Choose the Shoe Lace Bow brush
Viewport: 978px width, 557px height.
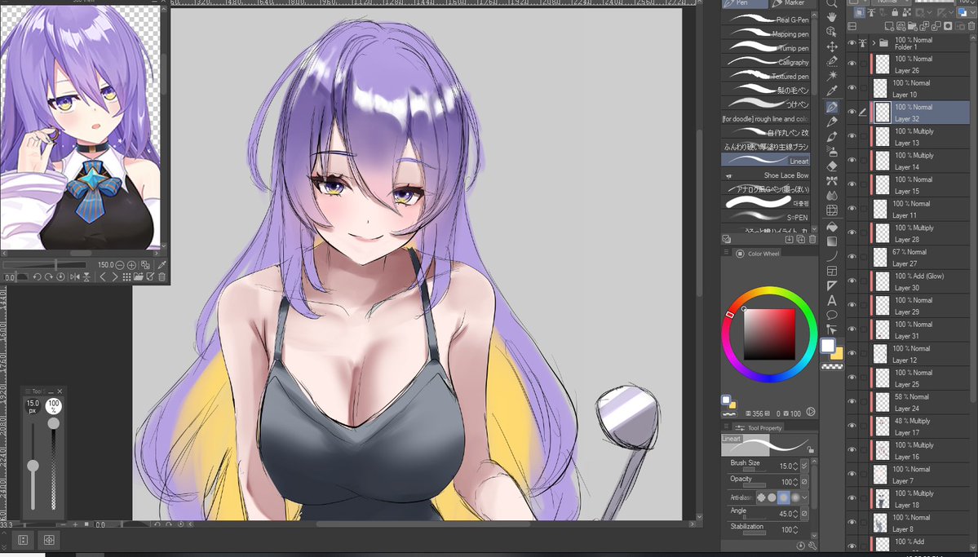(x=766, y=175)
